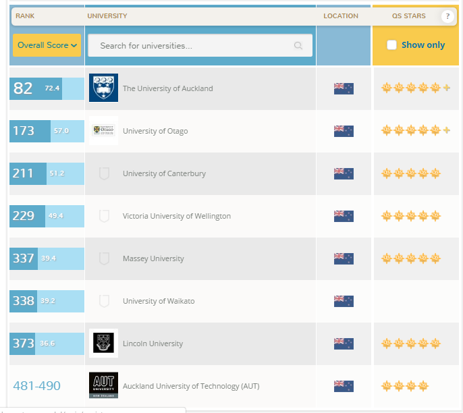
Task: Open Auckland University of Technology (AUT) link
Action: tap(191, 386)
